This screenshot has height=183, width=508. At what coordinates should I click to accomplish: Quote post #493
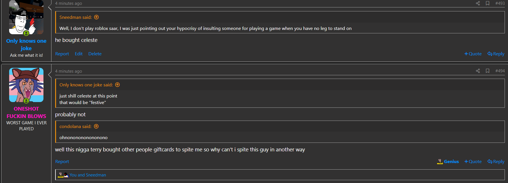tap(473, 54)
